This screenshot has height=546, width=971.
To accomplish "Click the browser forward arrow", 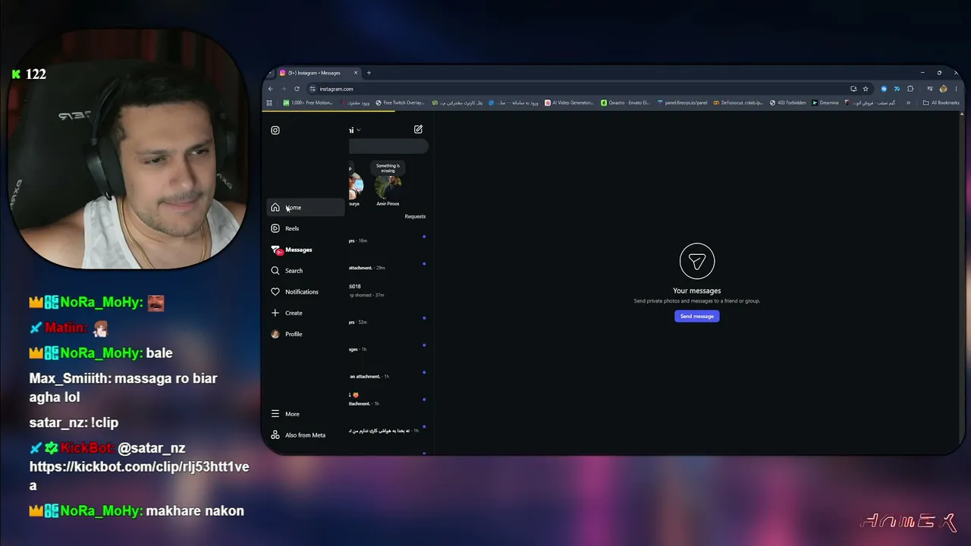I will 283,89.
